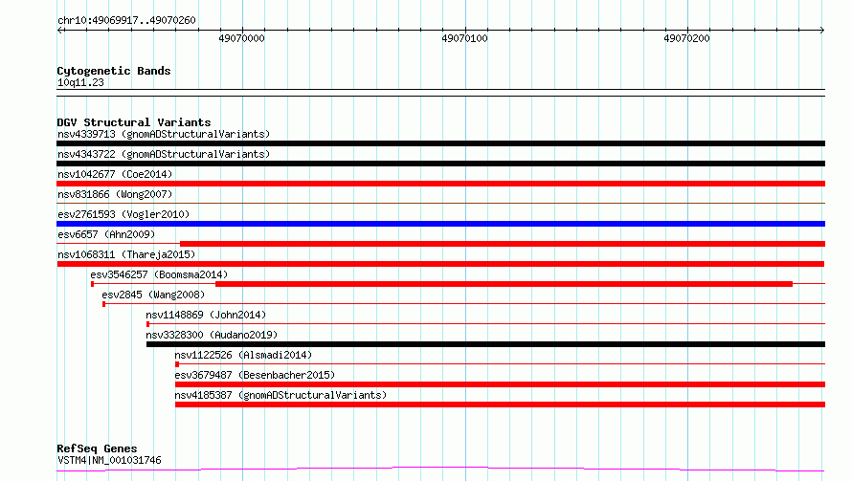Viewport: 852px width, 481px height.
Task: Open variant nsv4339713 (gnomADStructuralVariants) label
Action: click(164, 134)
